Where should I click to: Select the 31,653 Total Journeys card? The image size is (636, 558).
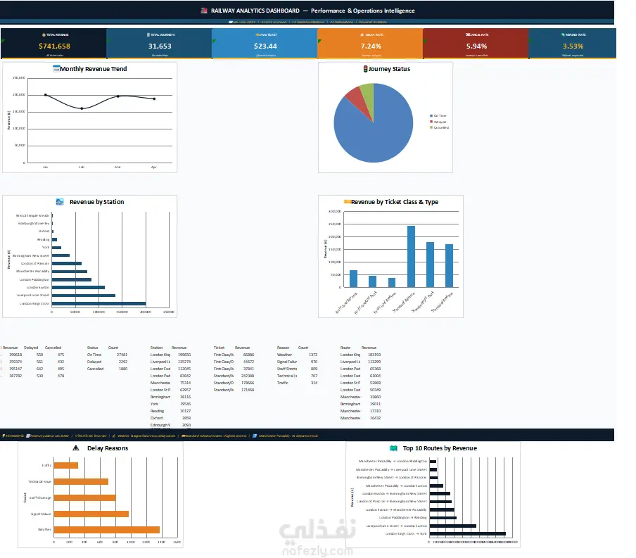pyautogui.click(x=159, y=44)
